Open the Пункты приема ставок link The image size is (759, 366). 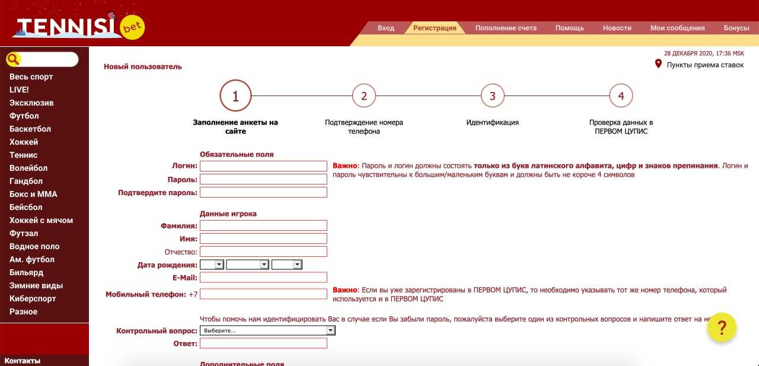click(x=705, y=65)
